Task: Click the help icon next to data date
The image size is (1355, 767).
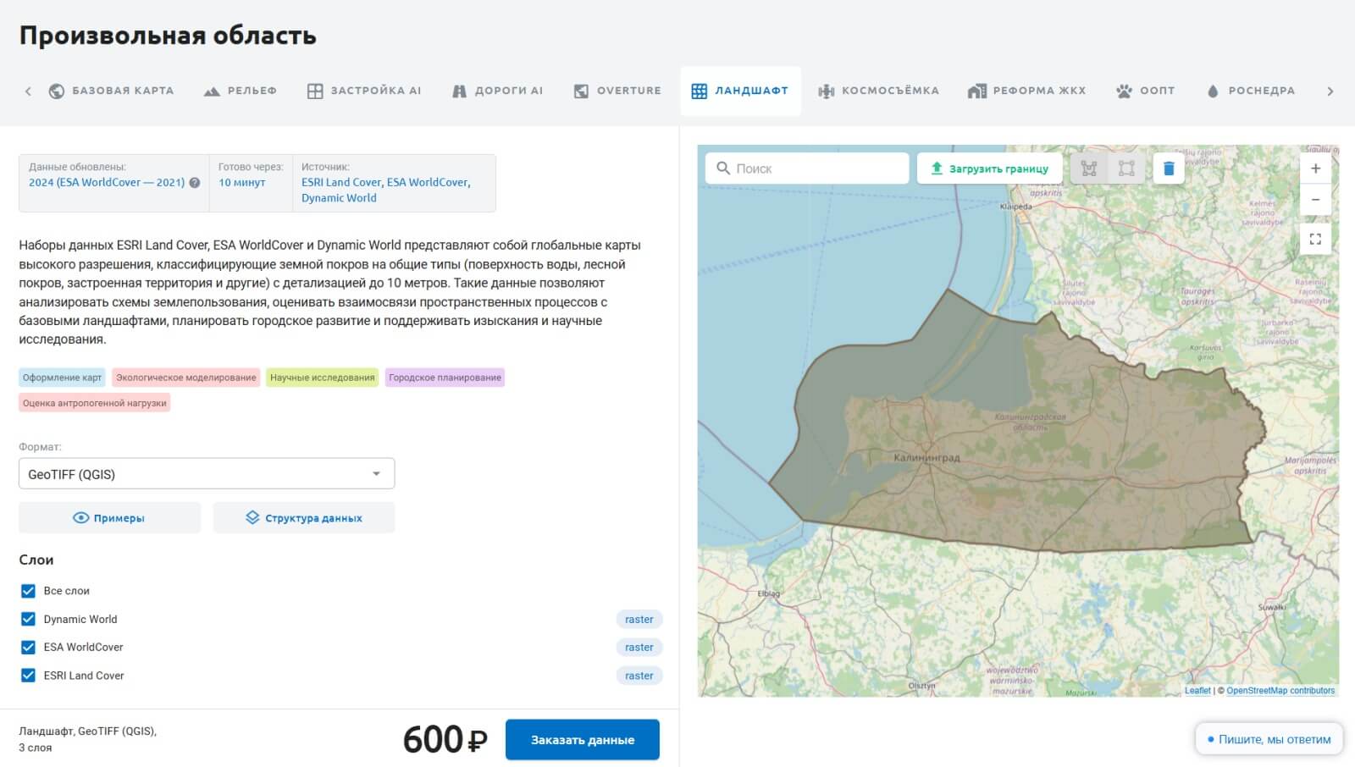Action: (x=195, y=183)
